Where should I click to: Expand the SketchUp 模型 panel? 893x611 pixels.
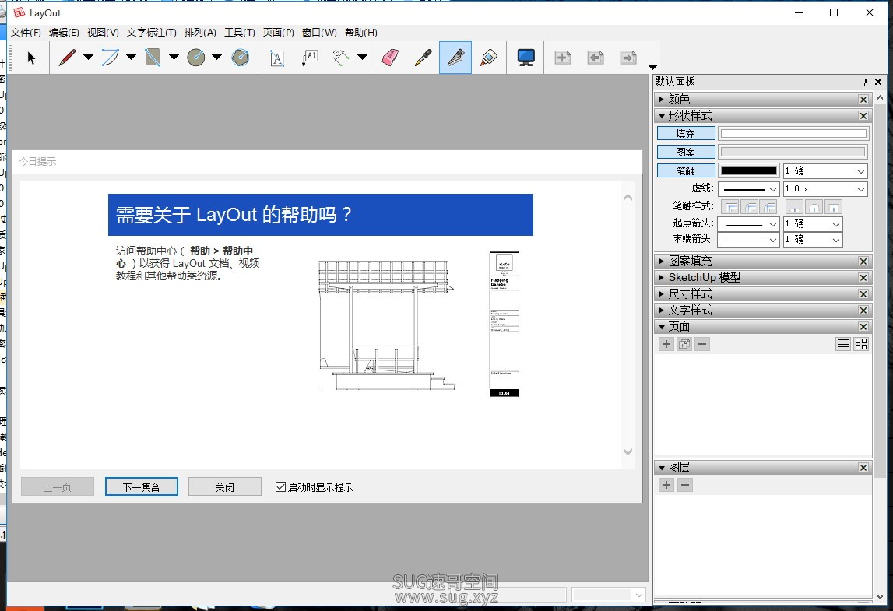(662, 277)
